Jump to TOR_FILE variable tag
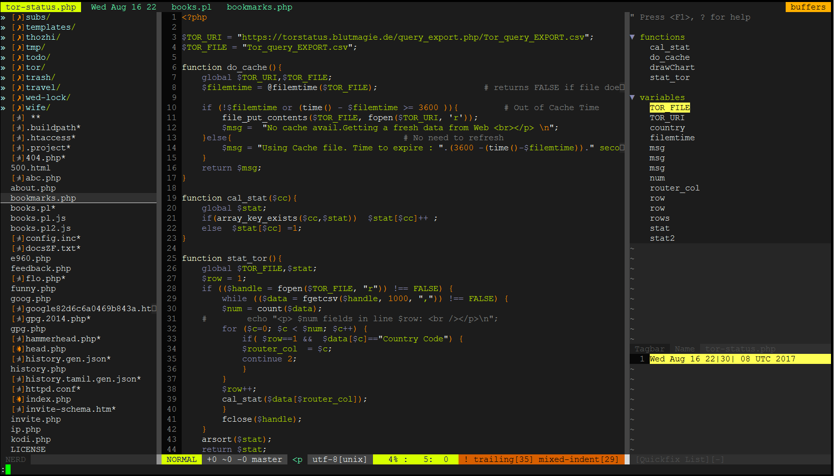Image resolution: width=834 pixels, height=476 pixels. point(670,108)
